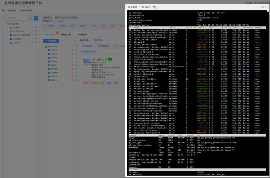
Task: Switch to the 升级包上传 tab
Action: click(x=66, y=34)
